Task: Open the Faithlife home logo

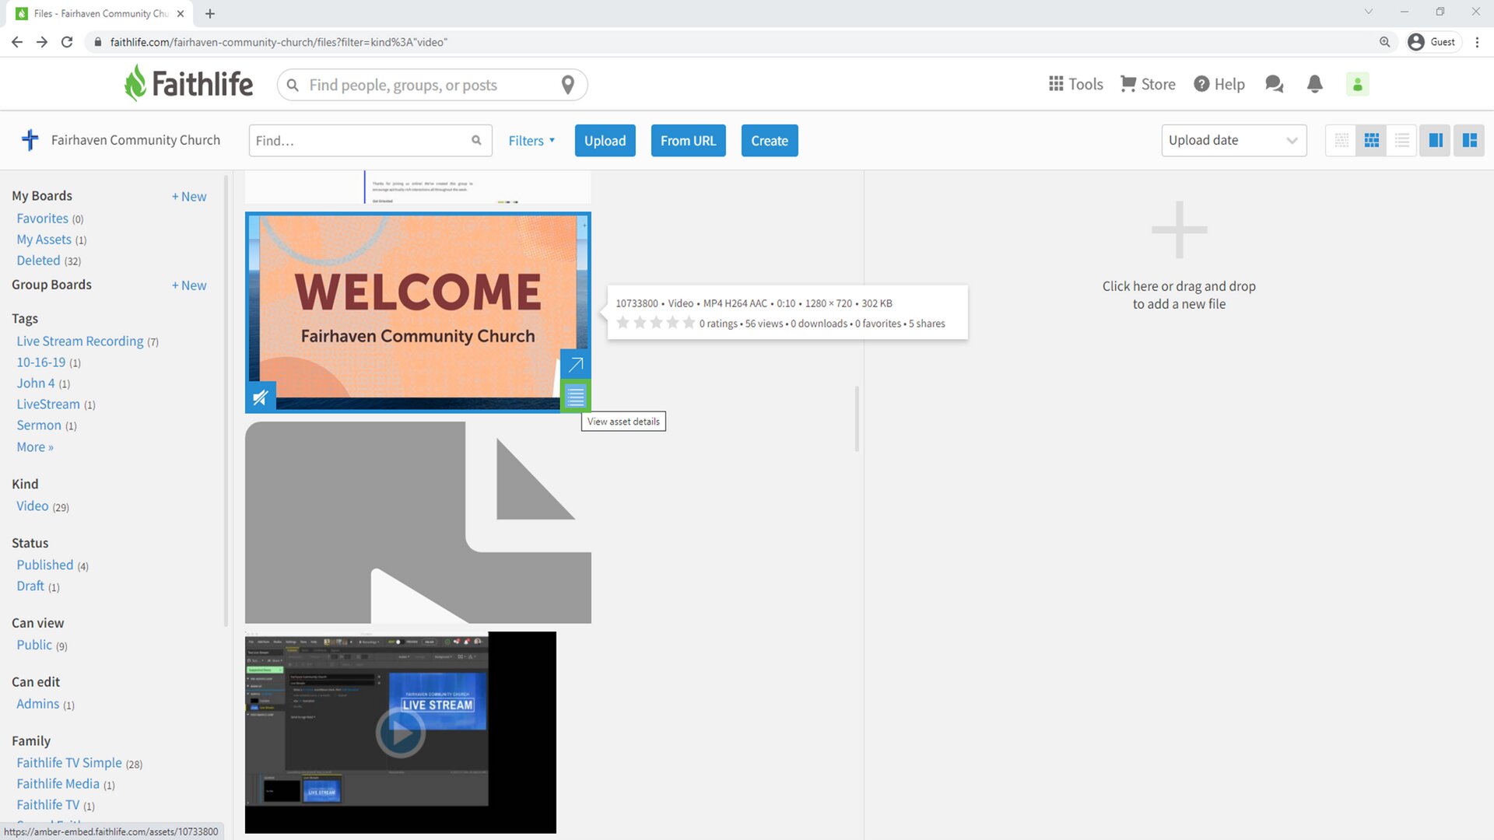Action: (x=188, y=83)
